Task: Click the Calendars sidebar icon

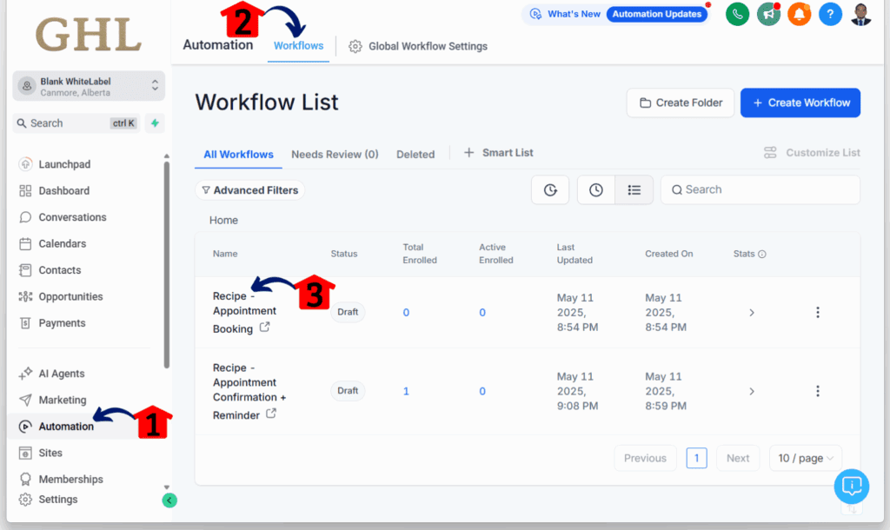Action: (x=25, y=244)
